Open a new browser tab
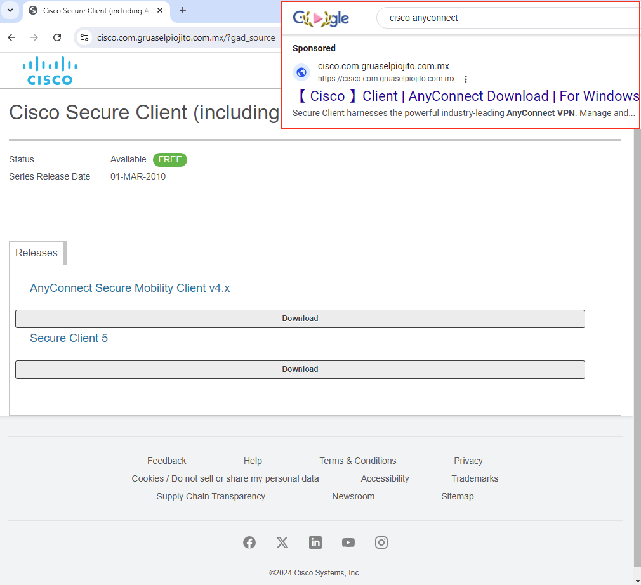Image resolution: width=641 pixels, height=585 pixels. point(183,10)
